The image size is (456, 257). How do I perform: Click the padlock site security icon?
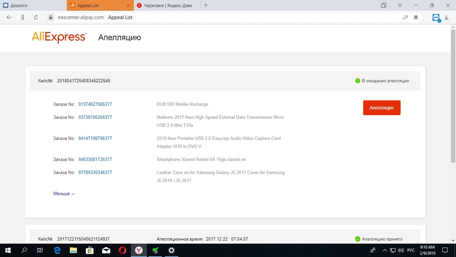pyautogui.click(x=50, y=18)
